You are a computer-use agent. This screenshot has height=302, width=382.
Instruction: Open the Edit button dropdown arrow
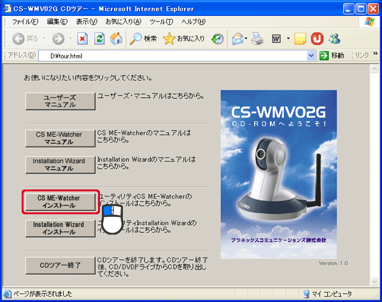tap(288, 38)
